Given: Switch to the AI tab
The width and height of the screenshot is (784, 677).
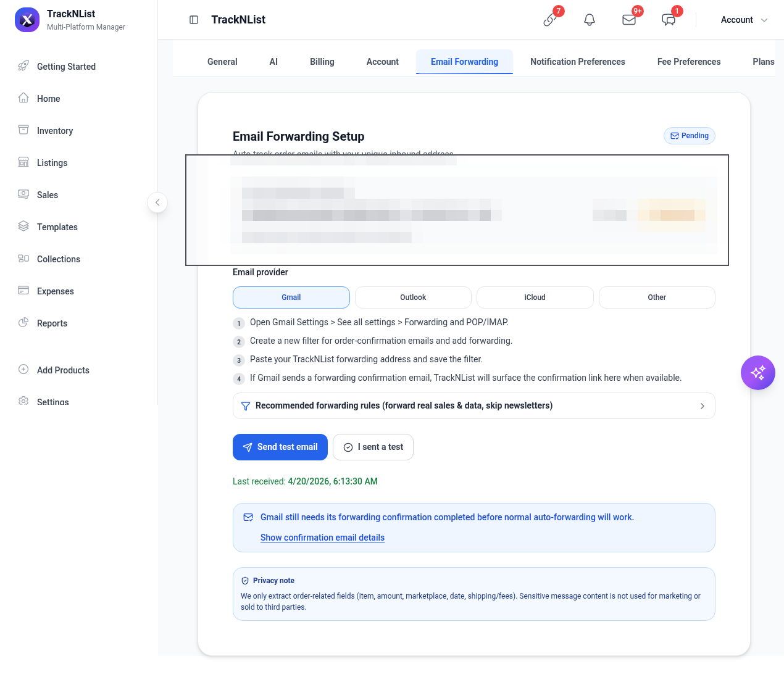Looking at the screenshot, I should tap(273, 62).
